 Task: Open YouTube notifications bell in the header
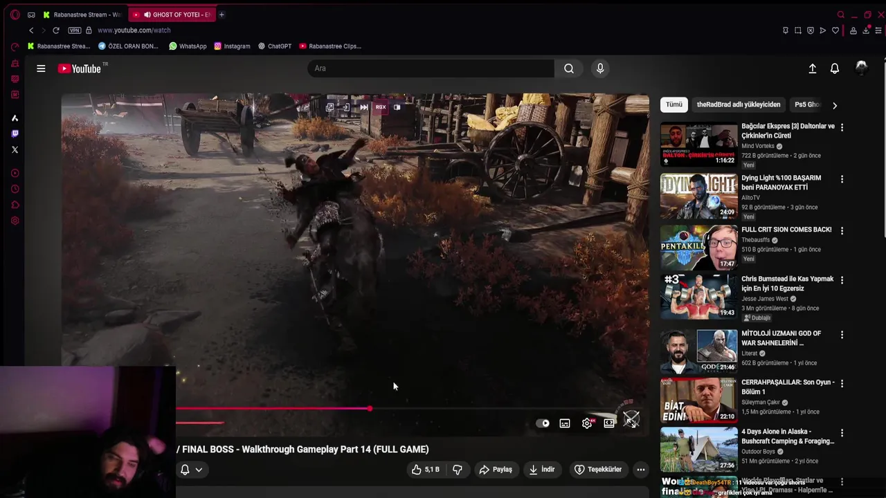[835, 68]
